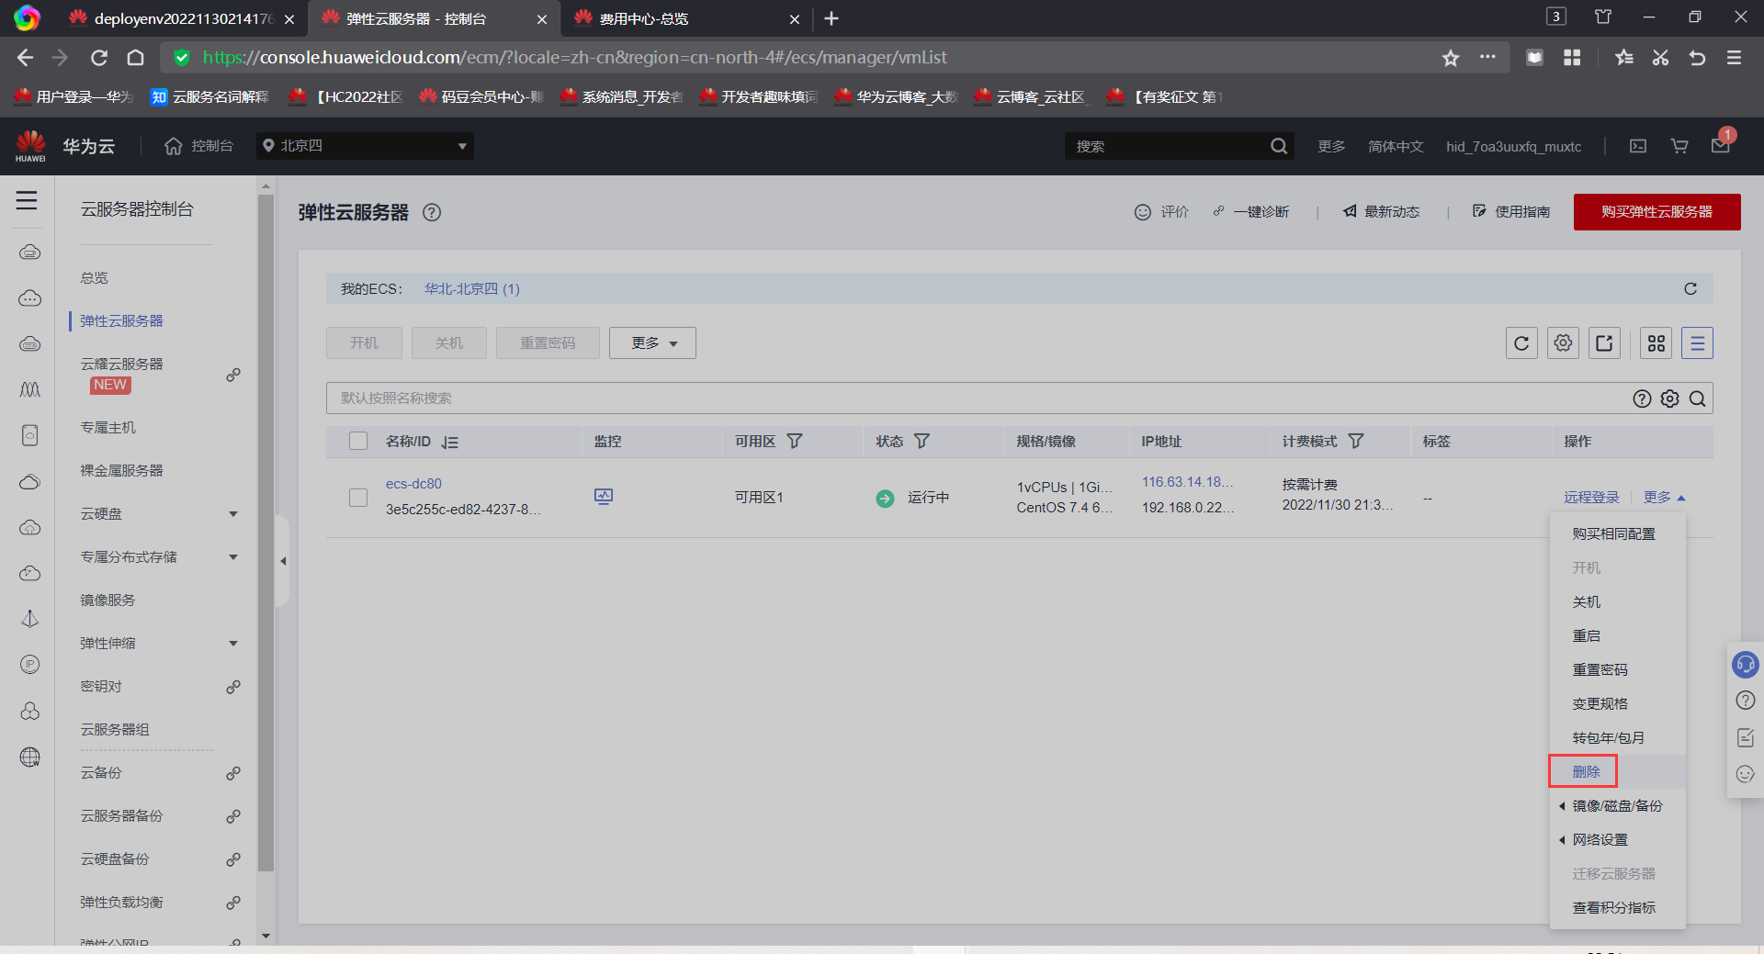Choose 转包年/包月 from the operations menu
Image resolution: width=1764 pixels, height=954 pixels.
pos(1608,738)
